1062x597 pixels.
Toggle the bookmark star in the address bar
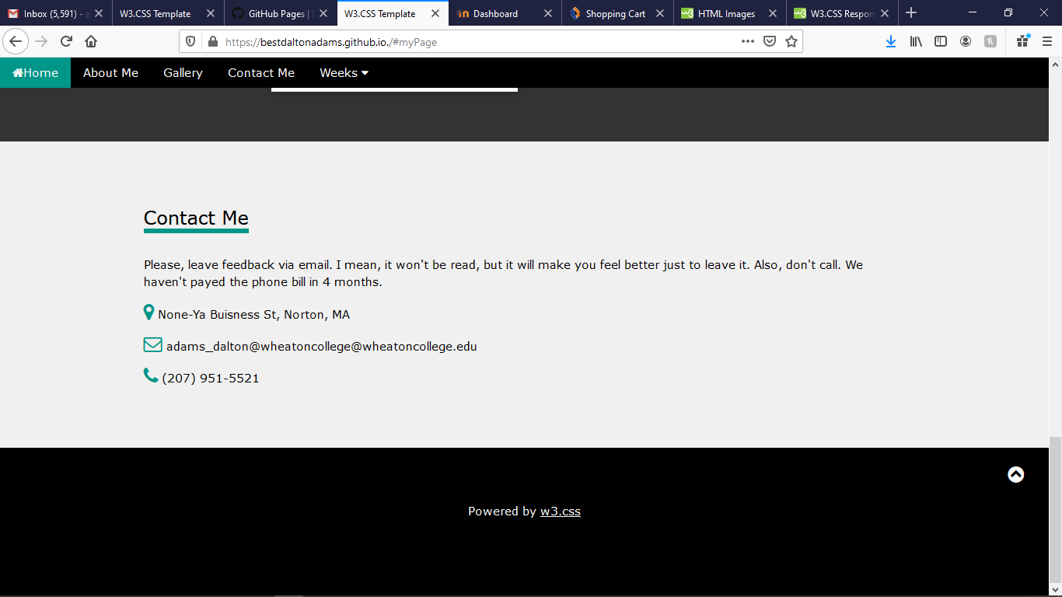(791, 42)
